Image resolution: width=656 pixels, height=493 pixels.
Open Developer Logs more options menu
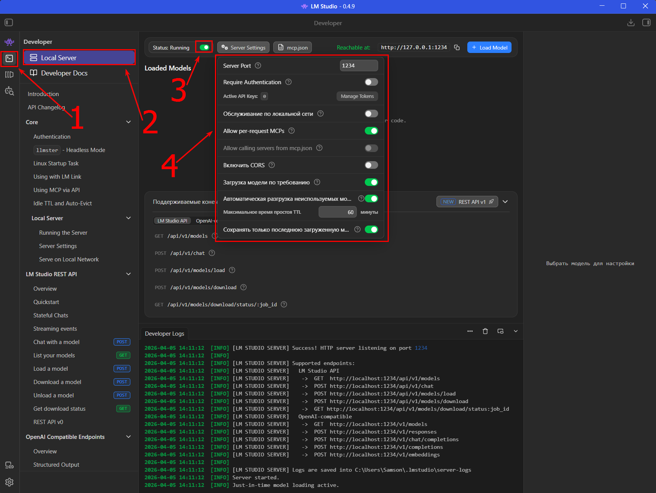click(470, 331)
